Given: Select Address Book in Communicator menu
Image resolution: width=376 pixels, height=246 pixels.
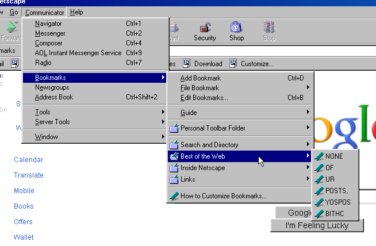Looking at the screenshot, I should tap(54, 97).
